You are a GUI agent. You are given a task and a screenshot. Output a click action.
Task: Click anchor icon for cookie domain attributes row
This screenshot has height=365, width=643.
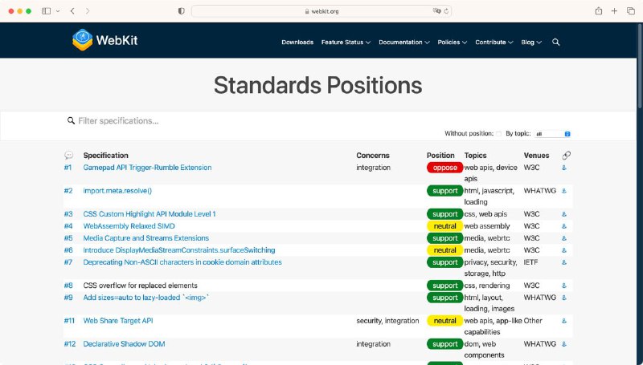pos(564,262)
